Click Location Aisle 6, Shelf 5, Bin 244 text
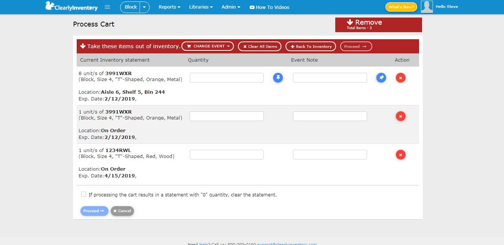The width and height of the screenshot is (504, 245). 122,92
